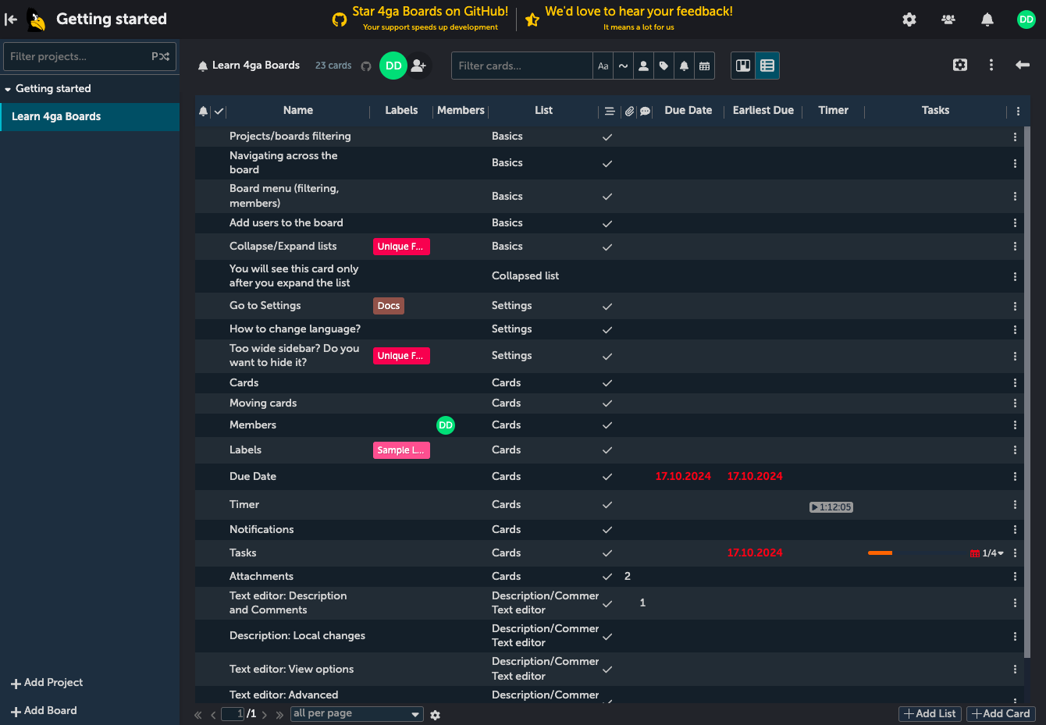This screenshot has width=1046, height=725.
Task: Open notifications bell in the top header
Action: coord(987,20)
